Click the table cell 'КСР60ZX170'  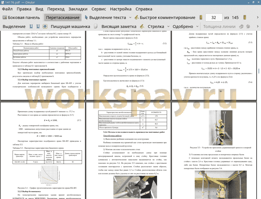click(x=156, y=112)
